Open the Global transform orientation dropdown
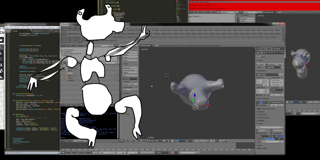This screenshot has height=160, width=320. pyautogui.click(x=188, y=141)
